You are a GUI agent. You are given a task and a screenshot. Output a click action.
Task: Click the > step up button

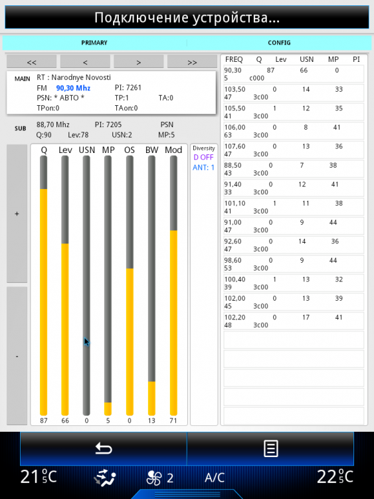(x=139, y=62)
